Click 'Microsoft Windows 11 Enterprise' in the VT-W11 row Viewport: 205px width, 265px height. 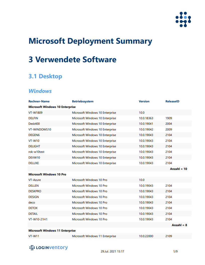point(94,236)
